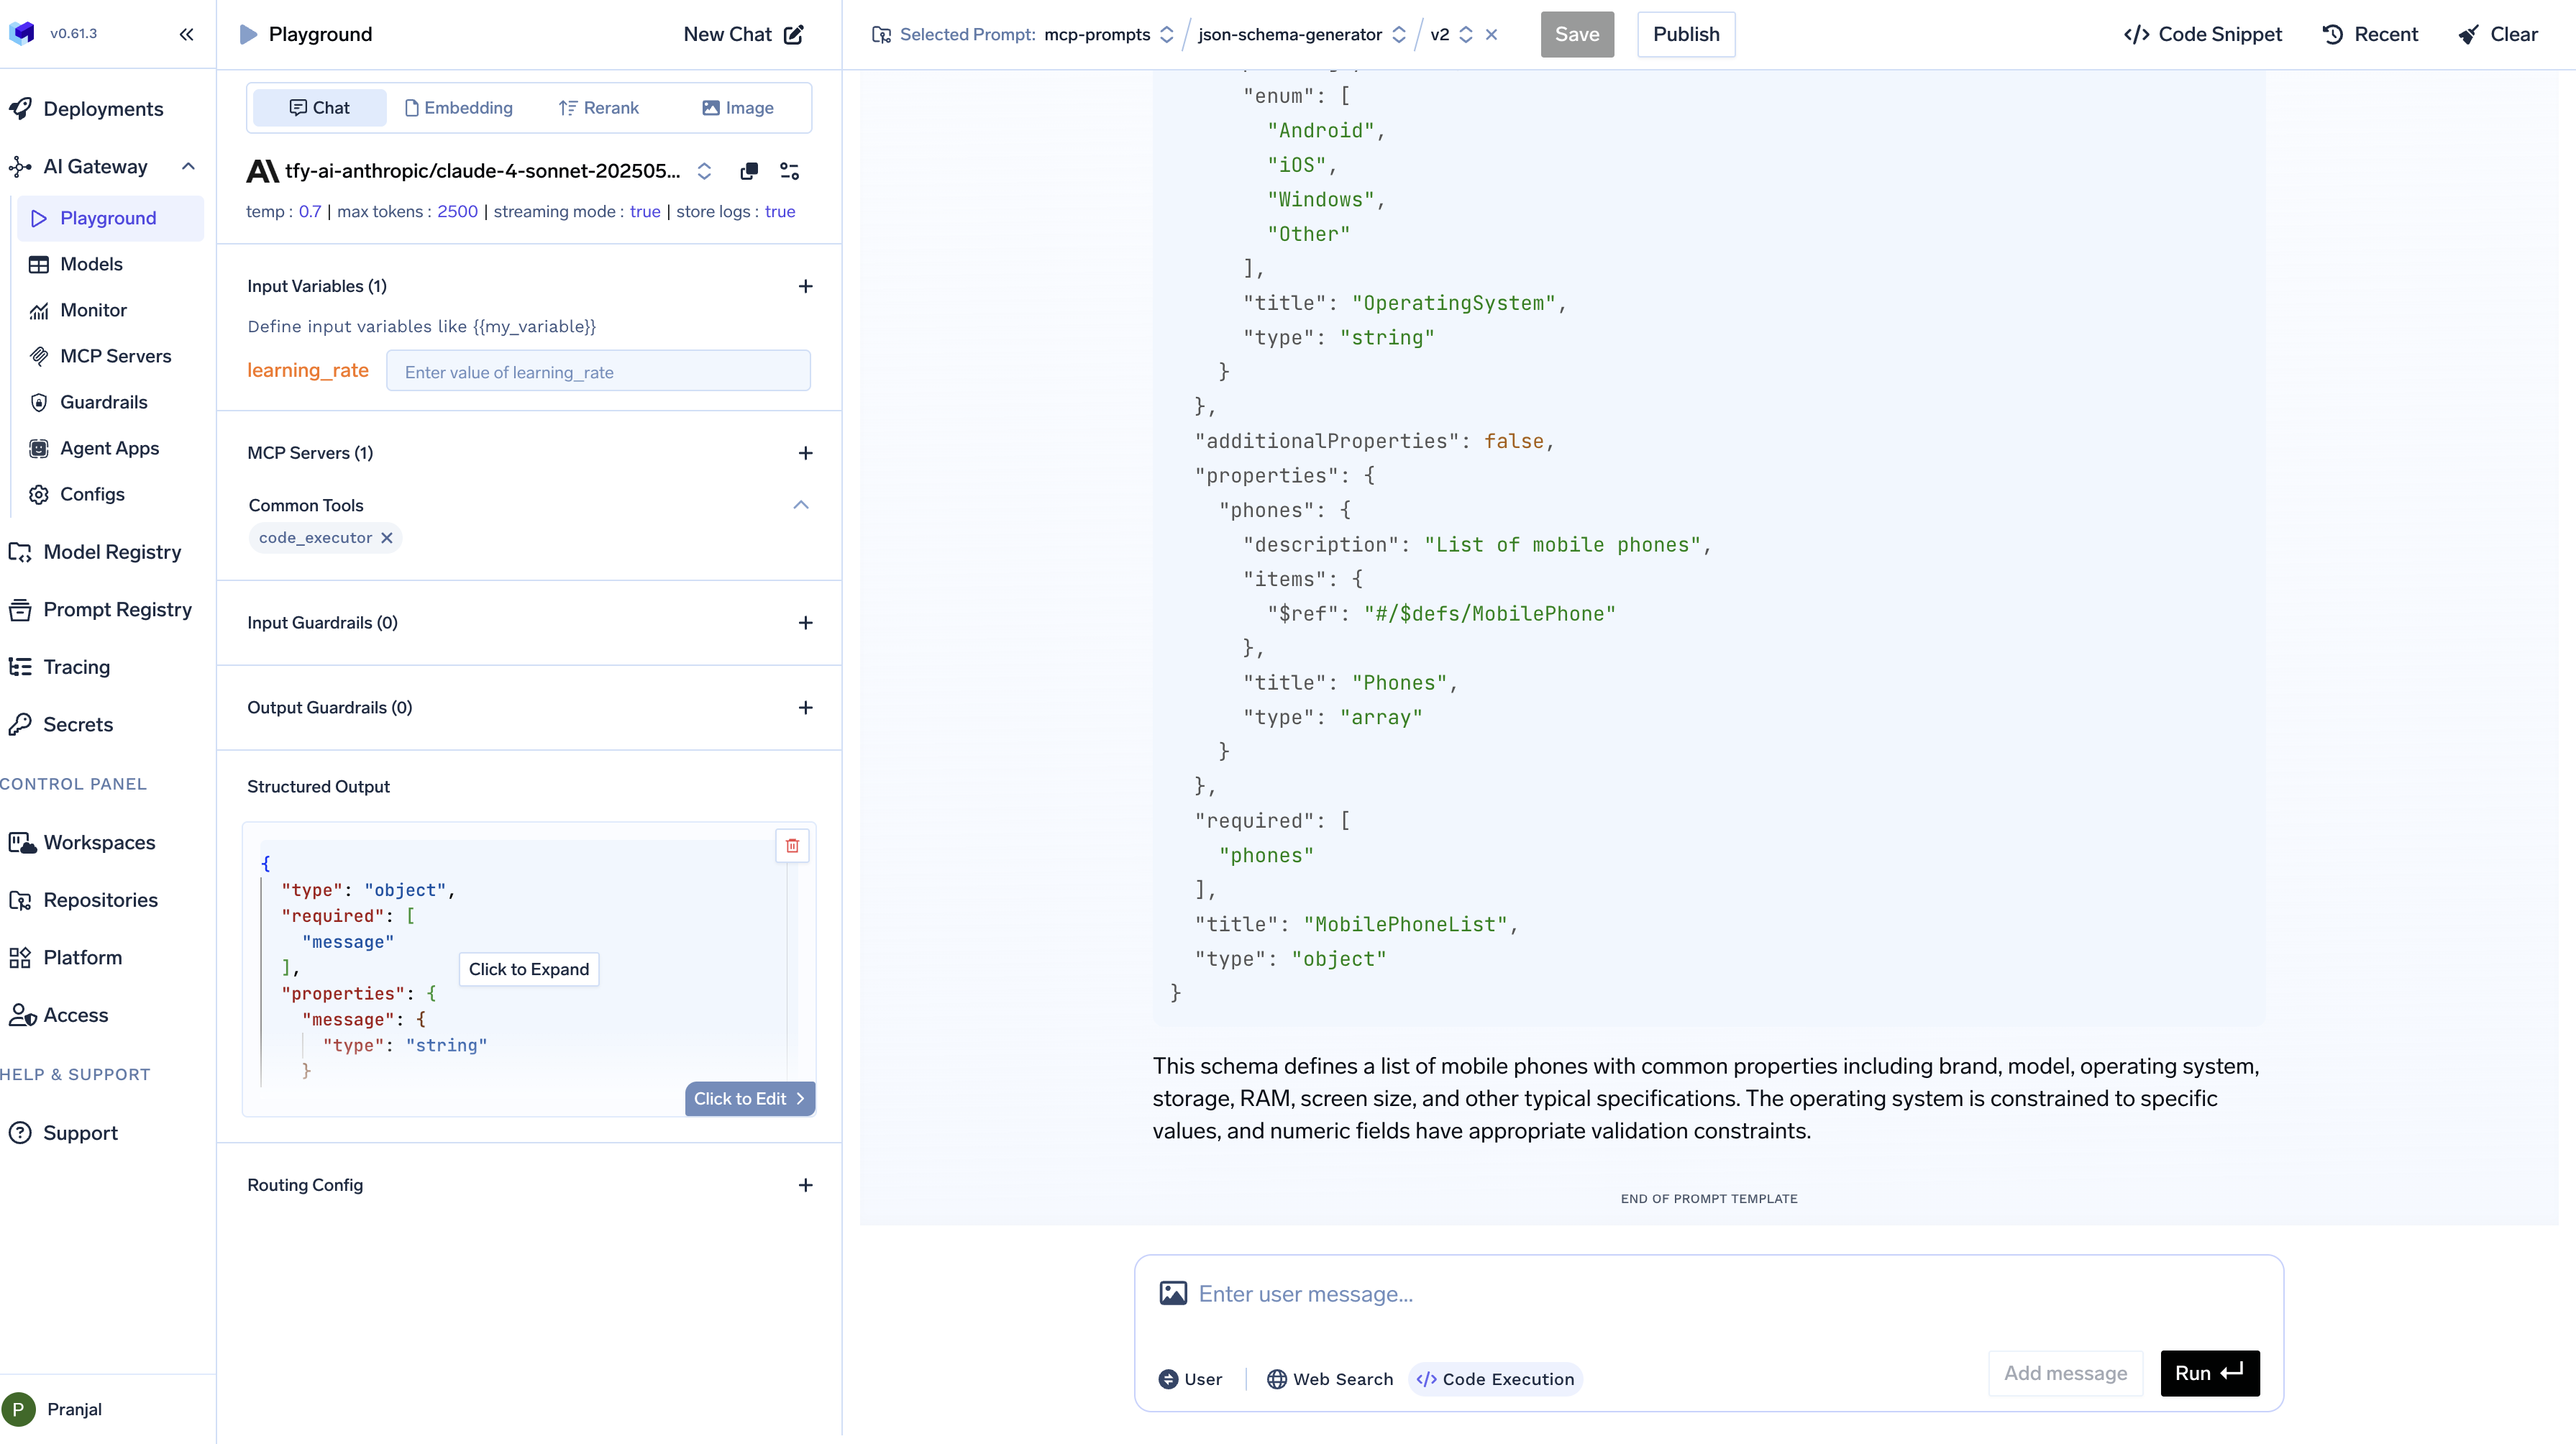Remove code_executor tool chip

pyautogui.click(x=387, y=538)
